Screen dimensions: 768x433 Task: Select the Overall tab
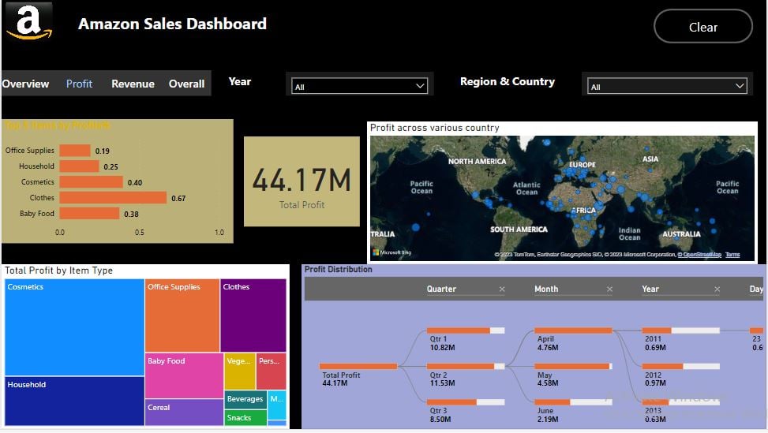[186, 84]
